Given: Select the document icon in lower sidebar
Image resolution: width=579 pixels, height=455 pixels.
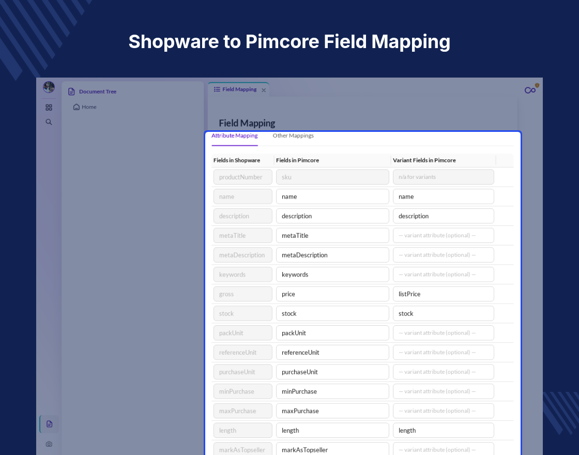Looking at the screenshot, I should coord(49,424).
